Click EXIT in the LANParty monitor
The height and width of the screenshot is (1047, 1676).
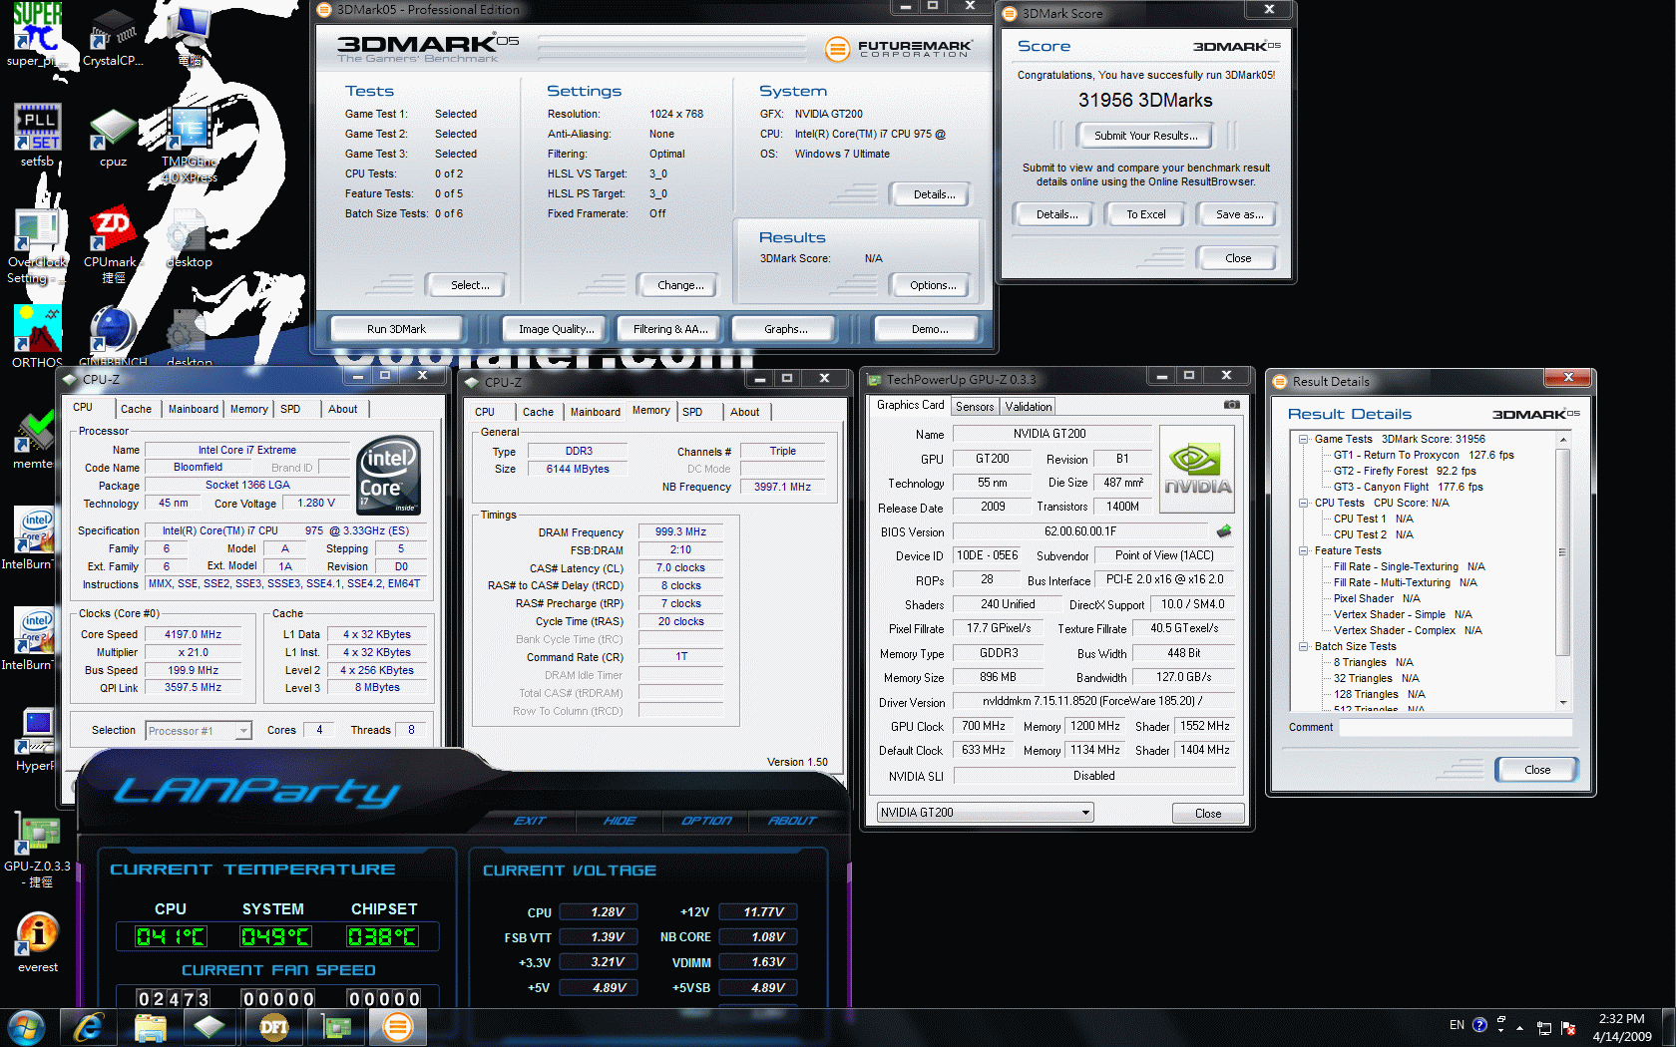click(x=530, y=821)
